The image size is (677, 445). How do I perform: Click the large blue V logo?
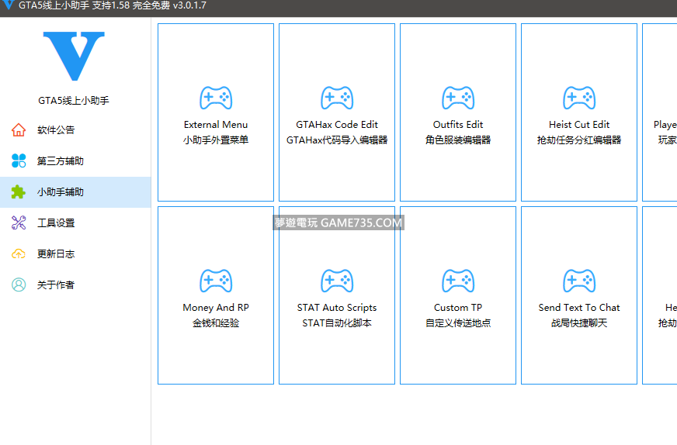pyautogui.click(x=74, y=57)
